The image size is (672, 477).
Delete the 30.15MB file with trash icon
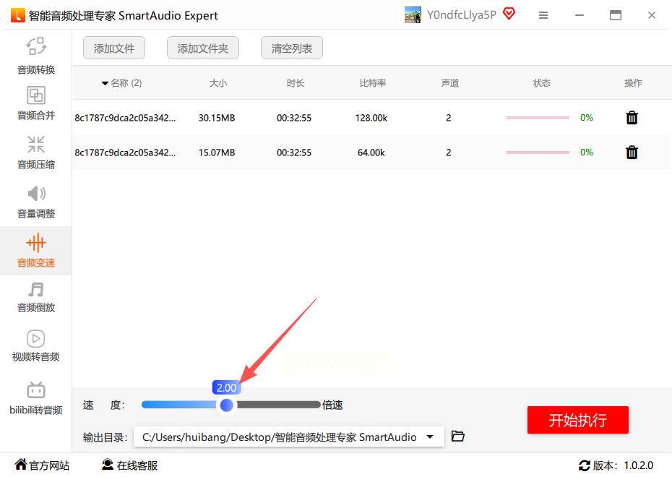632,117
